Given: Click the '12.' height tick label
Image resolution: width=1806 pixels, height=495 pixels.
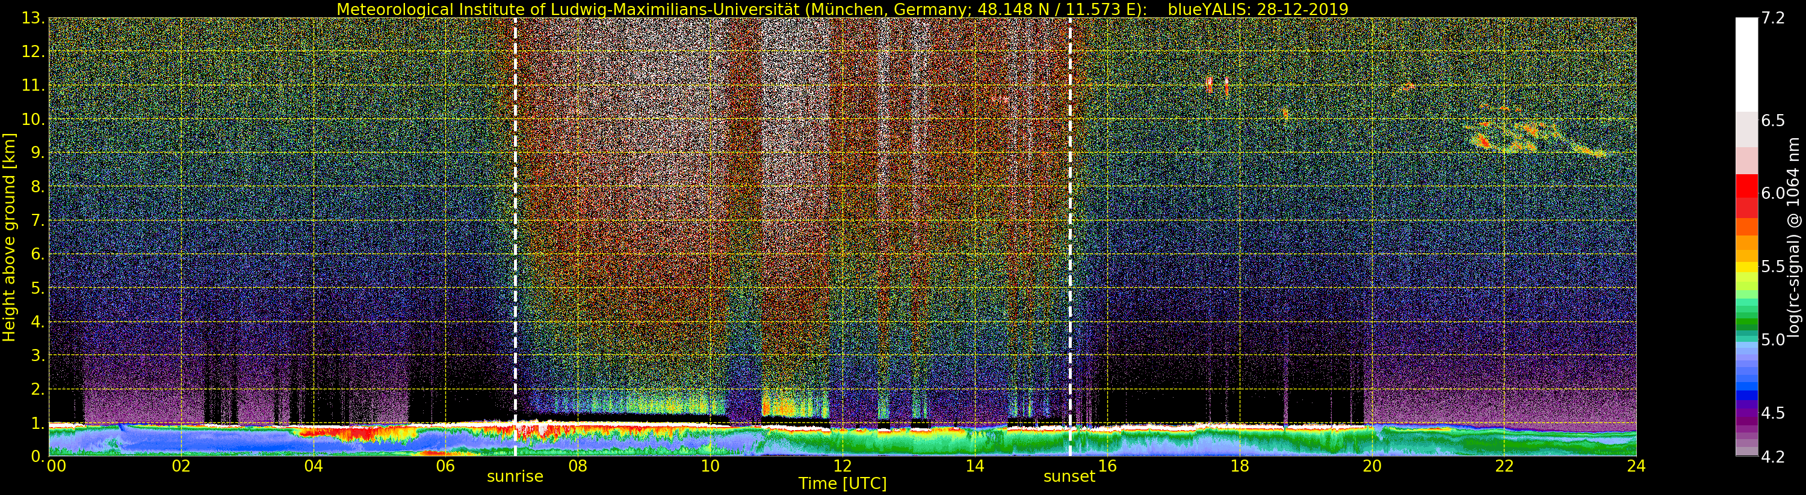Looking at the screenshot, I should (x=33, y=52).
